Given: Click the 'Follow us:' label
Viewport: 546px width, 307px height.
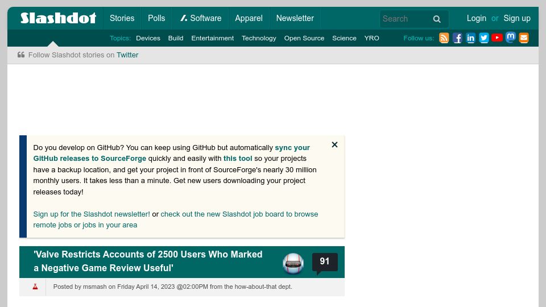Looking at the screenshot, I should click(x=419, y=38).
